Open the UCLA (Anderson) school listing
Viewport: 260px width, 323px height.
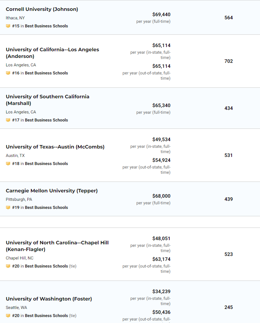pyautogui.click(x=52, y=53)
